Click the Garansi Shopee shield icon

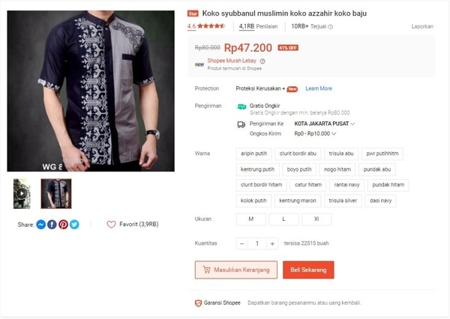coord(198,303)
